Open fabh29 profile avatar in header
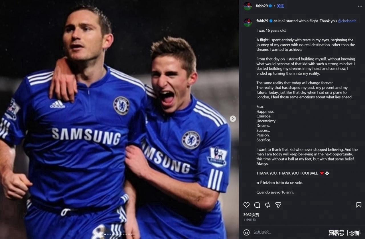The height and width of the screenshot is (239, 365). click(x=248, y=6)
